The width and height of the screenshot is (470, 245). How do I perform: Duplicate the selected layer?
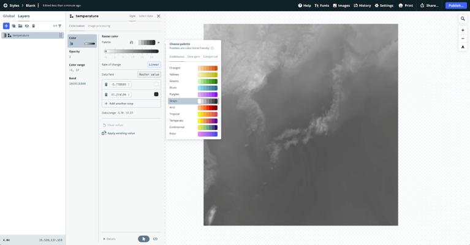click(x=13, y=26)
